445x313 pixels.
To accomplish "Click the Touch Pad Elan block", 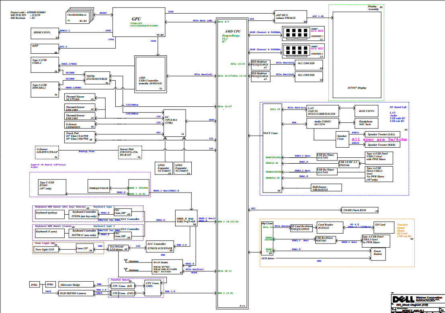I will [80, 136].
